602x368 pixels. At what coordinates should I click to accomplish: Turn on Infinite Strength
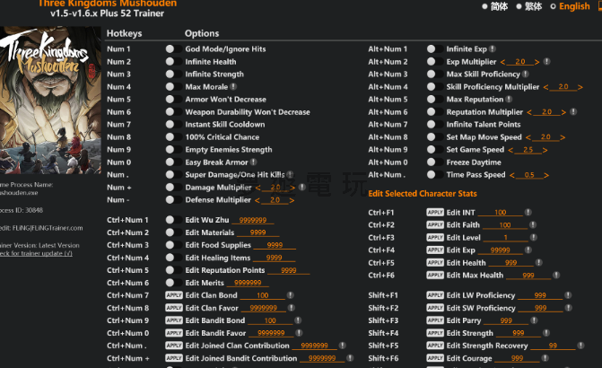[x=173, y=74]
